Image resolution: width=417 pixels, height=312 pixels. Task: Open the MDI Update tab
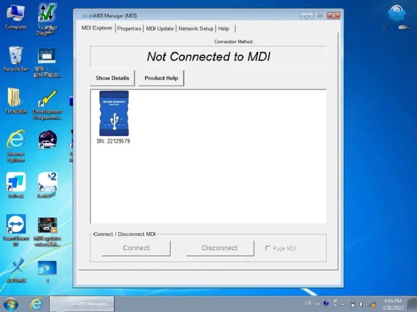160,29
